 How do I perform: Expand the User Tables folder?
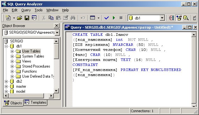pos(12,51)
